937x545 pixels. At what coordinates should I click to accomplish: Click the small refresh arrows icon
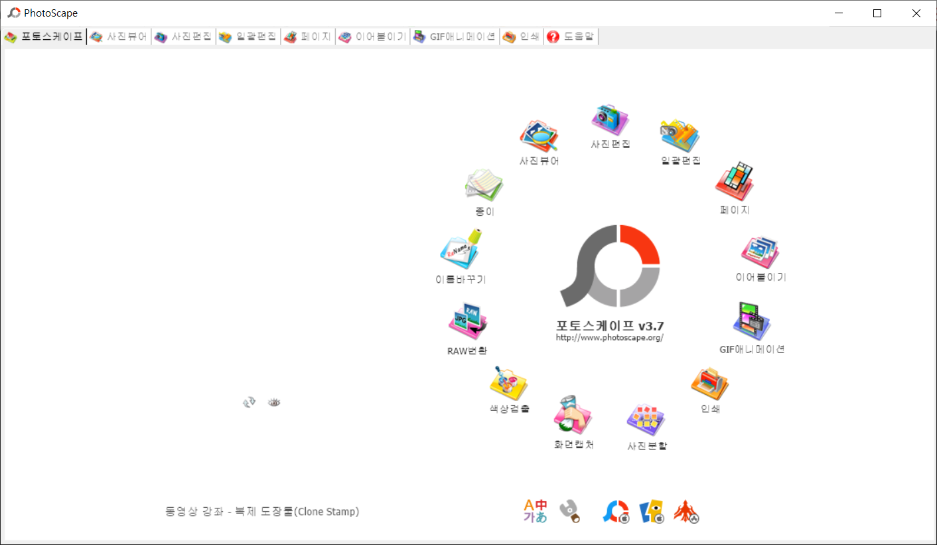249,402
